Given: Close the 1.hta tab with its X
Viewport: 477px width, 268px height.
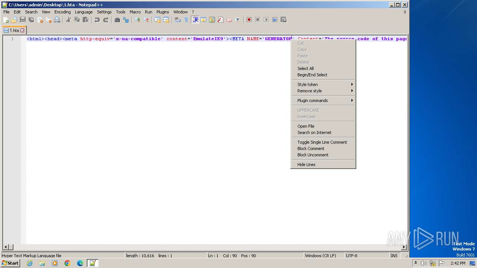Looking at the screenshot, I should click(x=22, y=30).
